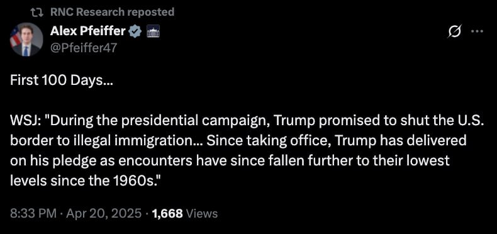Screen dimensions: 497x234
Task: Click the blue verified checkmark badge
Action: [137, 31]
